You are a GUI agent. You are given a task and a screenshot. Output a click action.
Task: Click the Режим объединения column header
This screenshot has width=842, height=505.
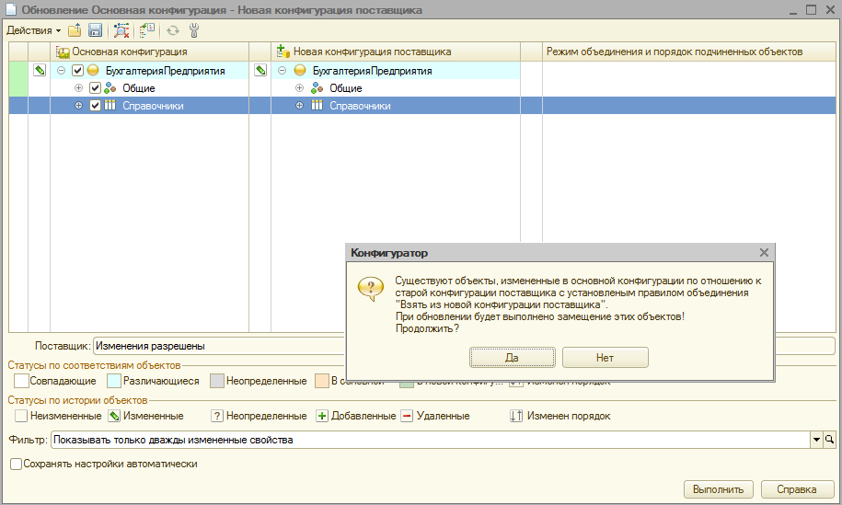pyautogui.click(x=689, y=52)
